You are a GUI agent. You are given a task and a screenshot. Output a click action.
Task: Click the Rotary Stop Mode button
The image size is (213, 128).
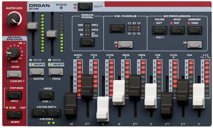coord(14,95)
